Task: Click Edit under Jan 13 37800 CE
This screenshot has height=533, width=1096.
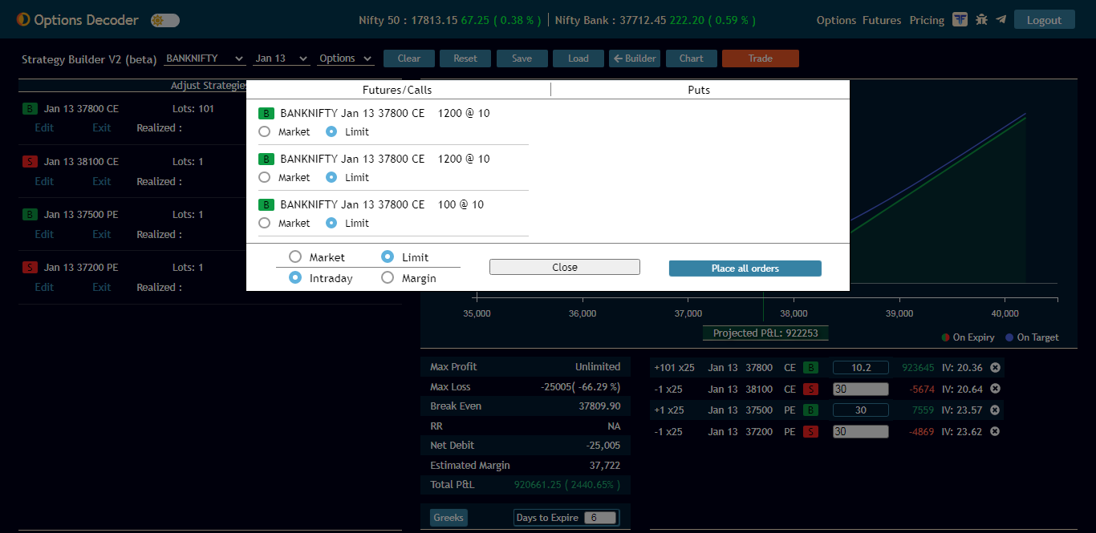Action: coord(45,128)
